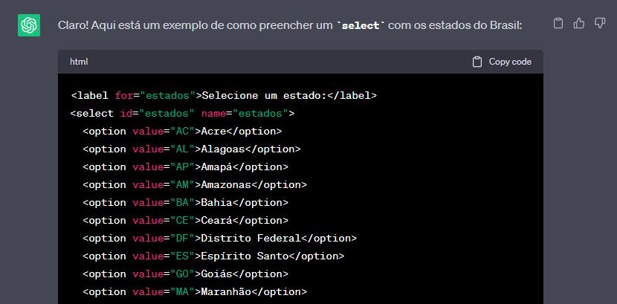Copy the response with the clipboard icon
Image resolution: width=617 pixels, height=304 pixels.
click(x=558, y=24)
